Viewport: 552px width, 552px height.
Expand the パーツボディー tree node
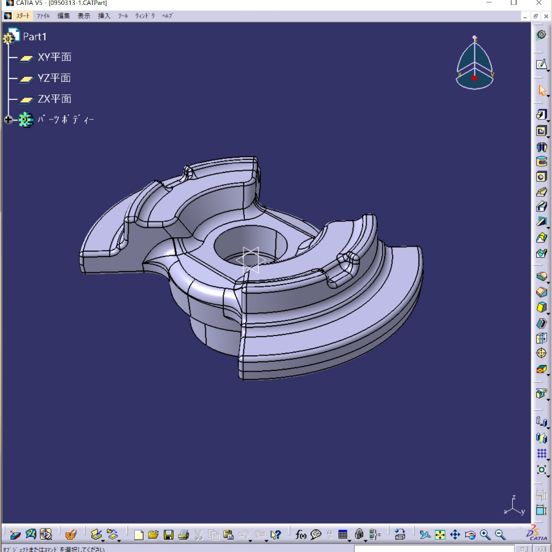(x=8, y=120)
